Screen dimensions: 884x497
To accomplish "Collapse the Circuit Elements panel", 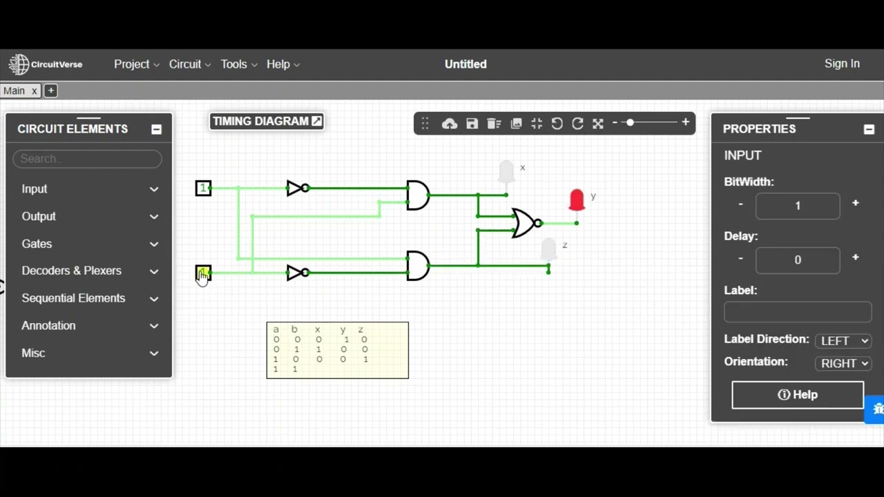I will coord(156,128).
